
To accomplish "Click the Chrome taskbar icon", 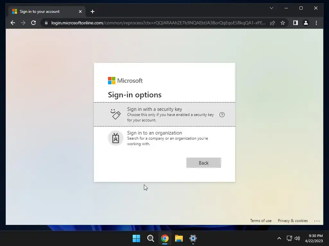I will pos(165,238).
